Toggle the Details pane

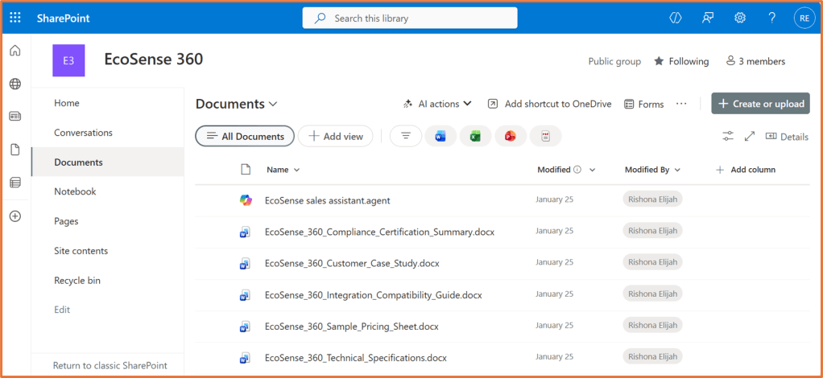786,137
